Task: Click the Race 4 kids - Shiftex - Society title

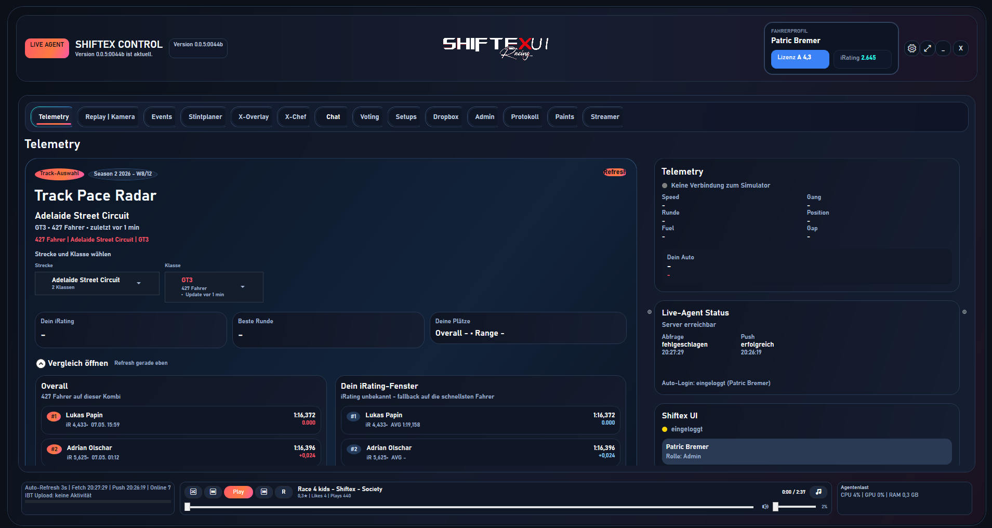Action: [340, 489]
